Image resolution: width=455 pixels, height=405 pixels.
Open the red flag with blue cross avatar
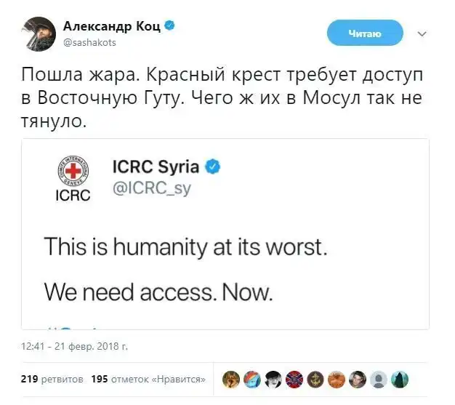click(x=294, y=380)
